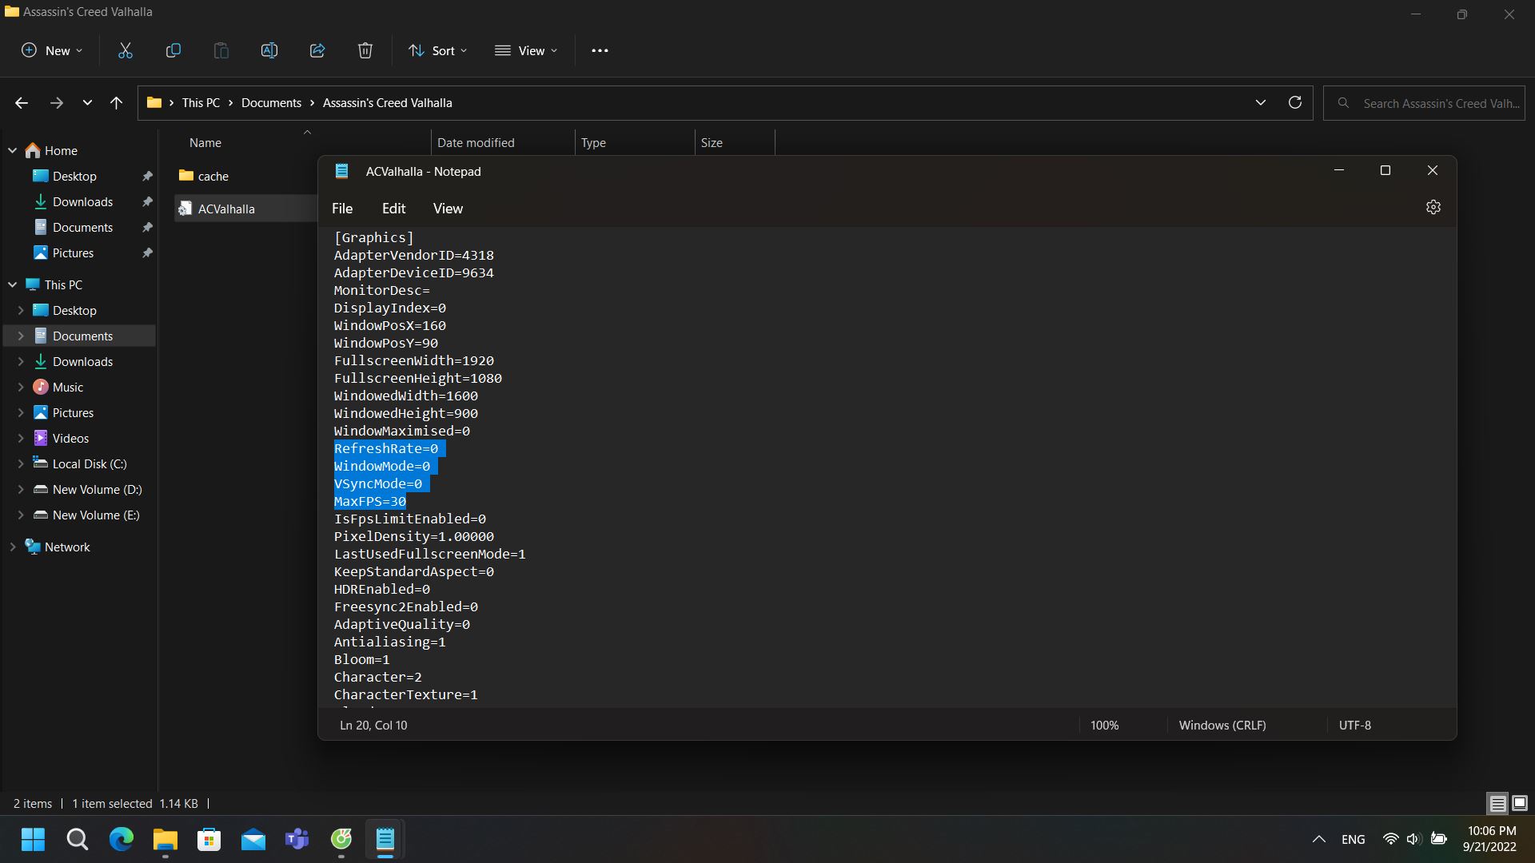Click the Cut icon in Explorer toolbar
Screen dimensions: 1535x863
(125, 50)
